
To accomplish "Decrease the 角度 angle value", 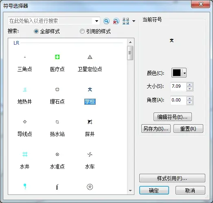I will (x=190, y=103).
